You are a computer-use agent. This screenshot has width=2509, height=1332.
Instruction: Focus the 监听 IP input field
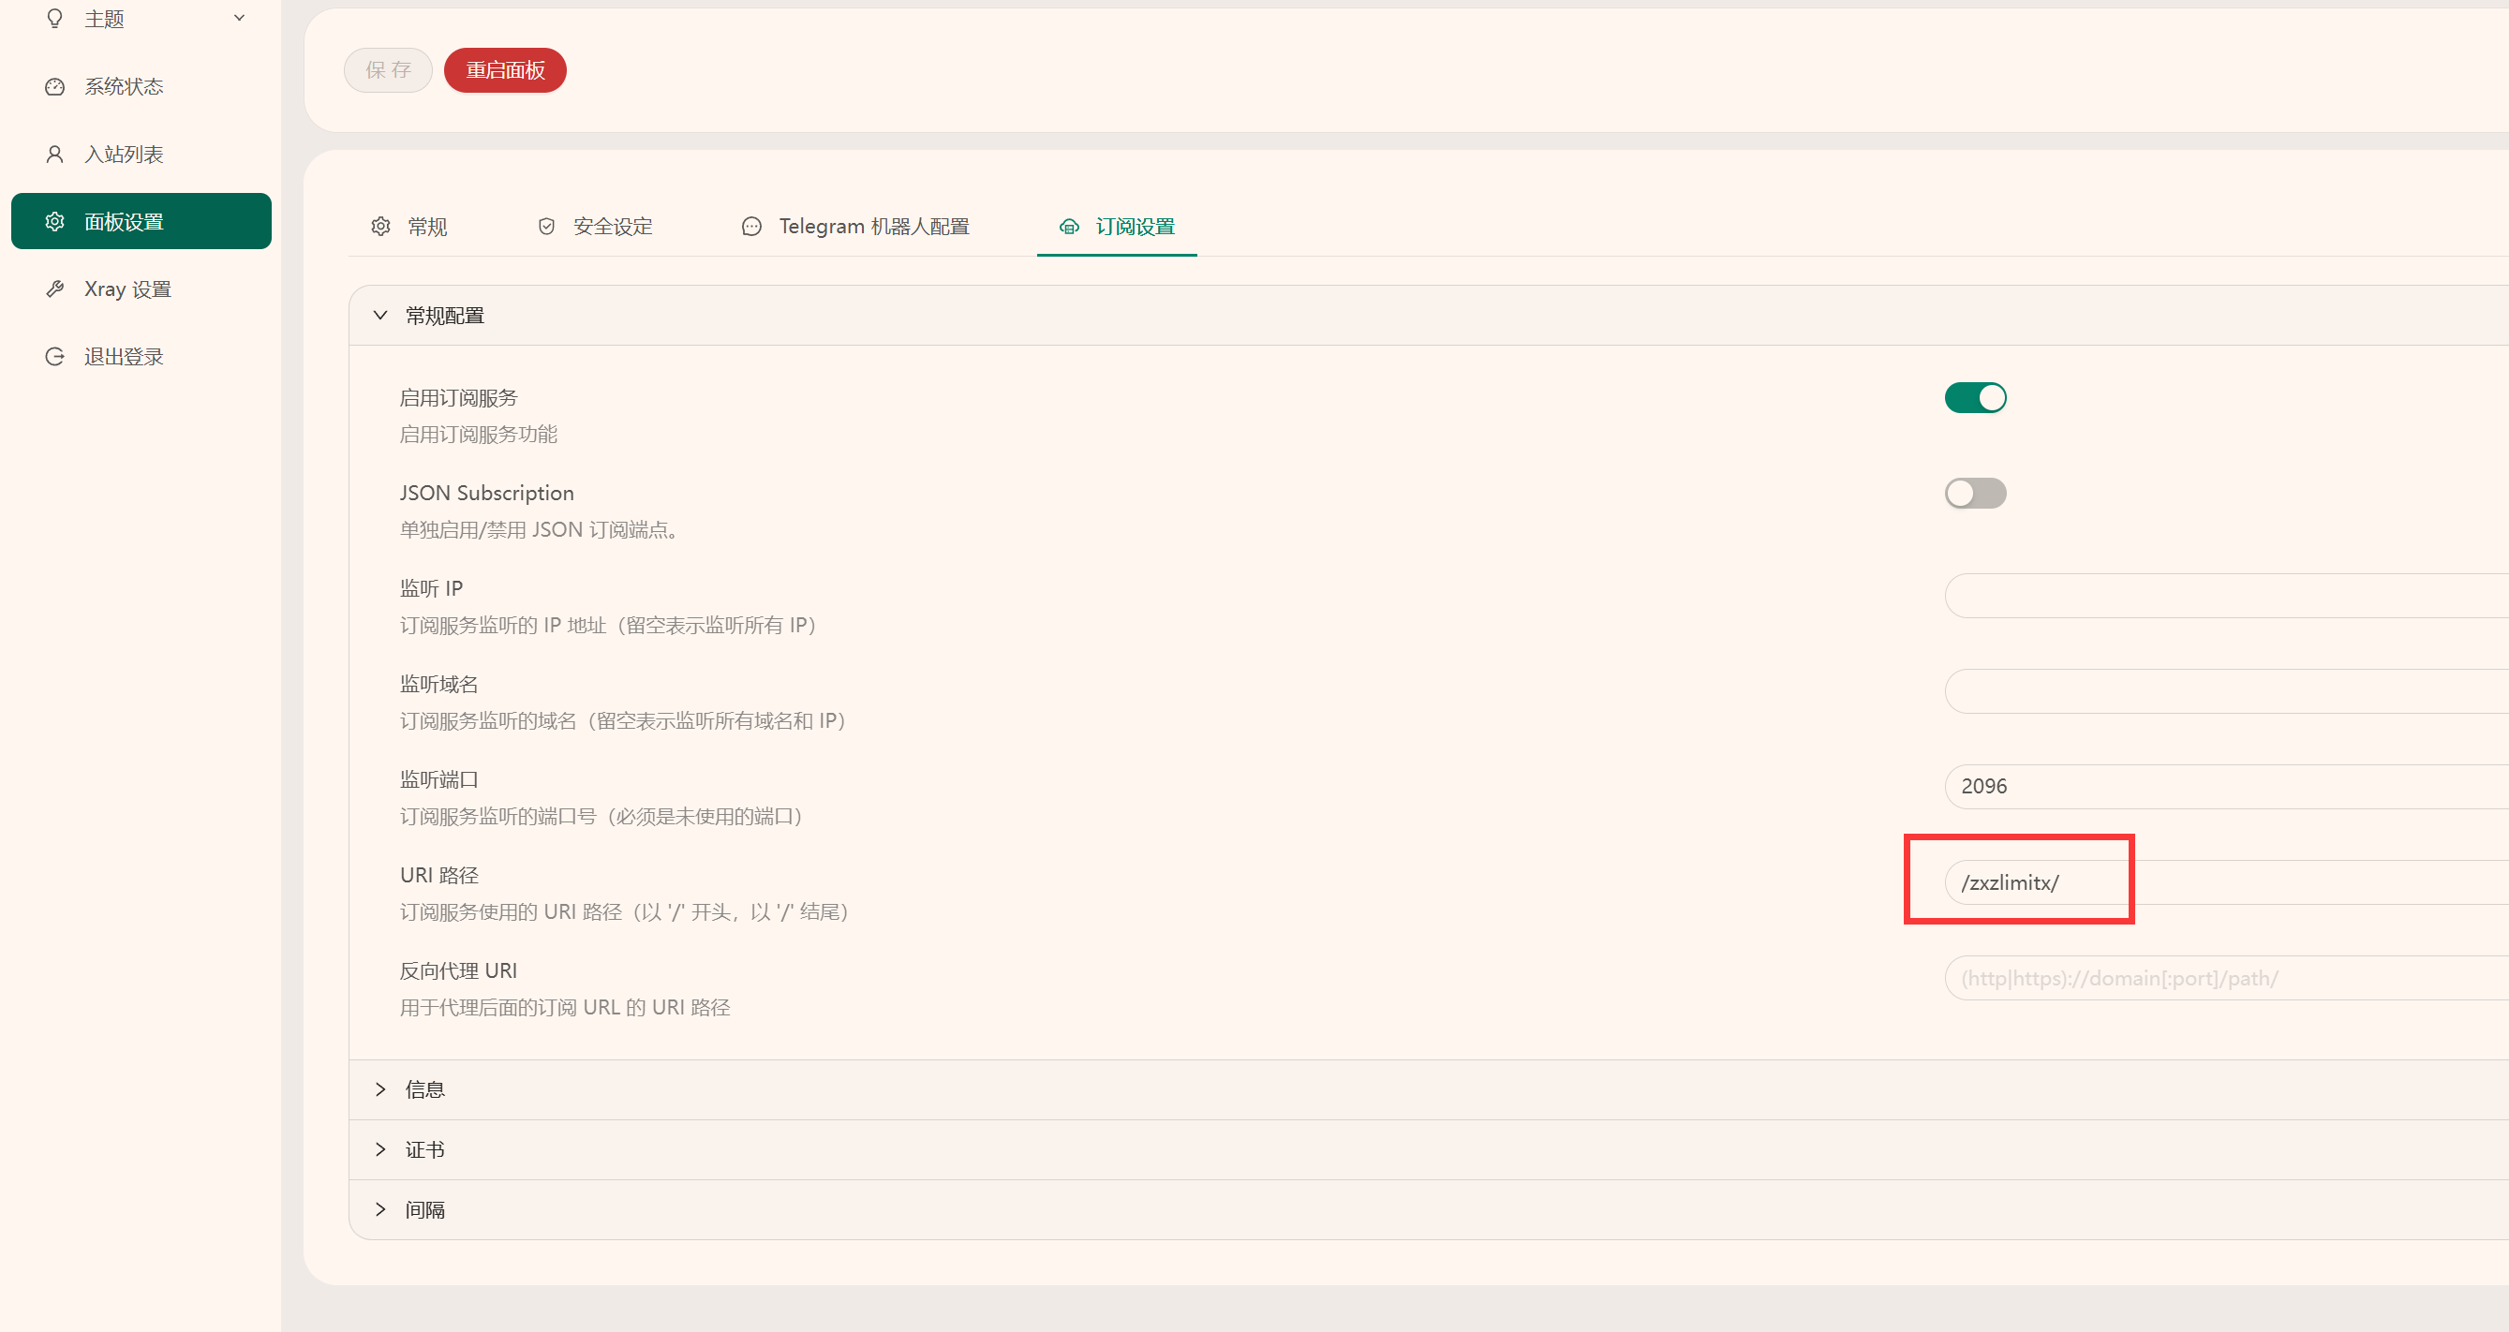pyautogui.click(x=2227, y=595)
